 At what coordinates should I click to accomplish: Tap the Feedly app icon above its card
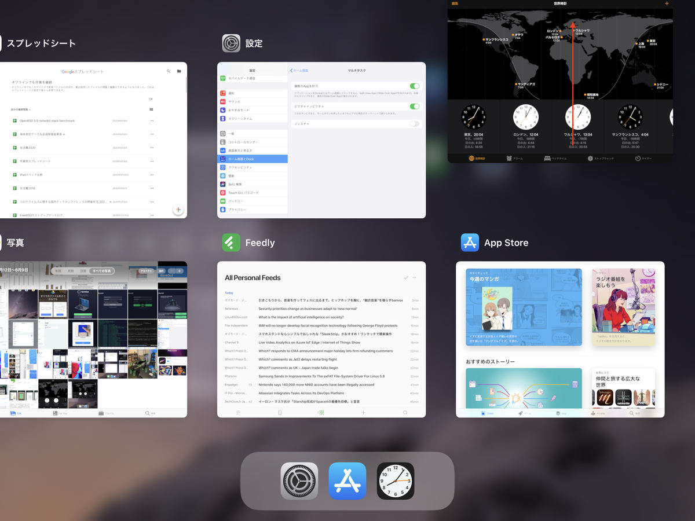[x=231, y=243]
